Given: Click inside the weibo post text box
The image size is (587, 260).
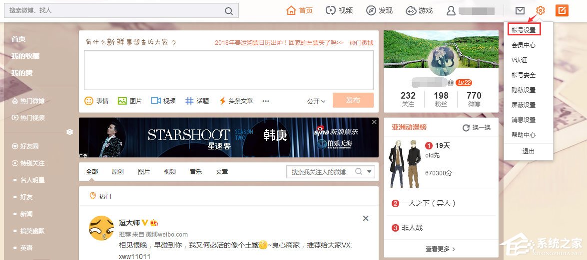Looking at the screenshot, I should (x=228, y=70).
